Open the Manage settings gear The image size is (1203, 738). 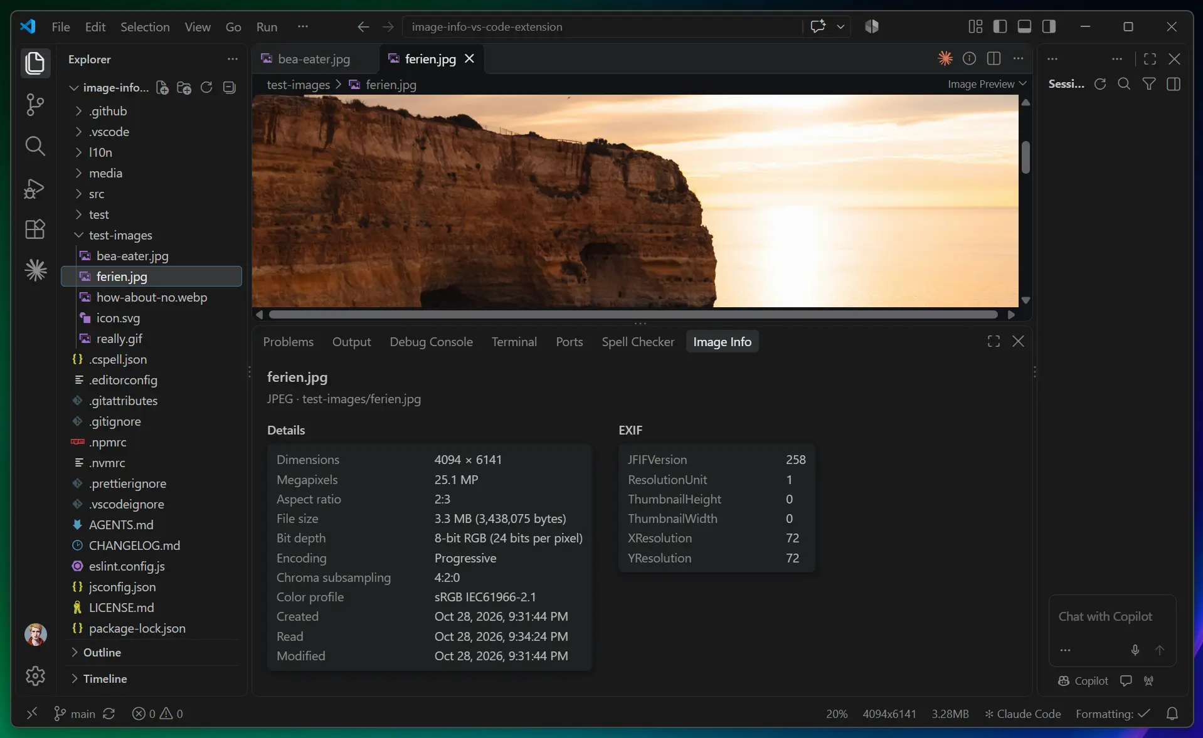[x=35, y=675]
